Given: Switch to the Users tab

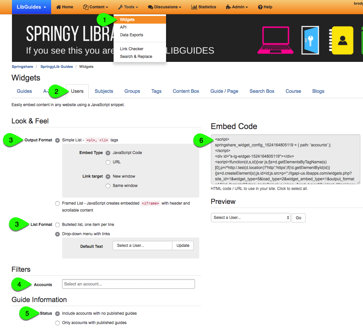Looking at the screenshot, I should (x=77, y=91).
